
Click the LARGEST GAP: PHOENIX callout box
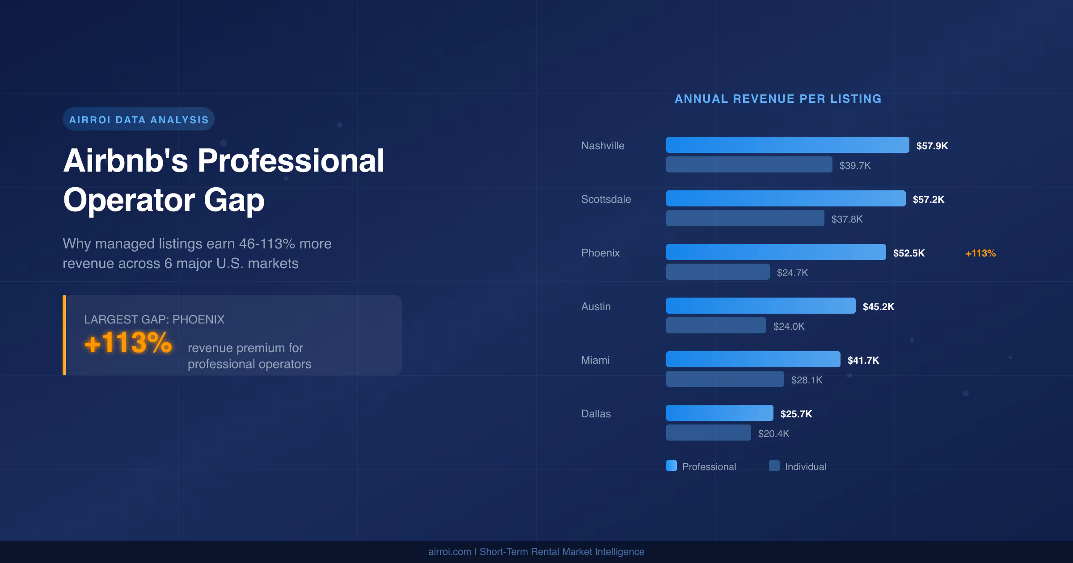(232, 334)
